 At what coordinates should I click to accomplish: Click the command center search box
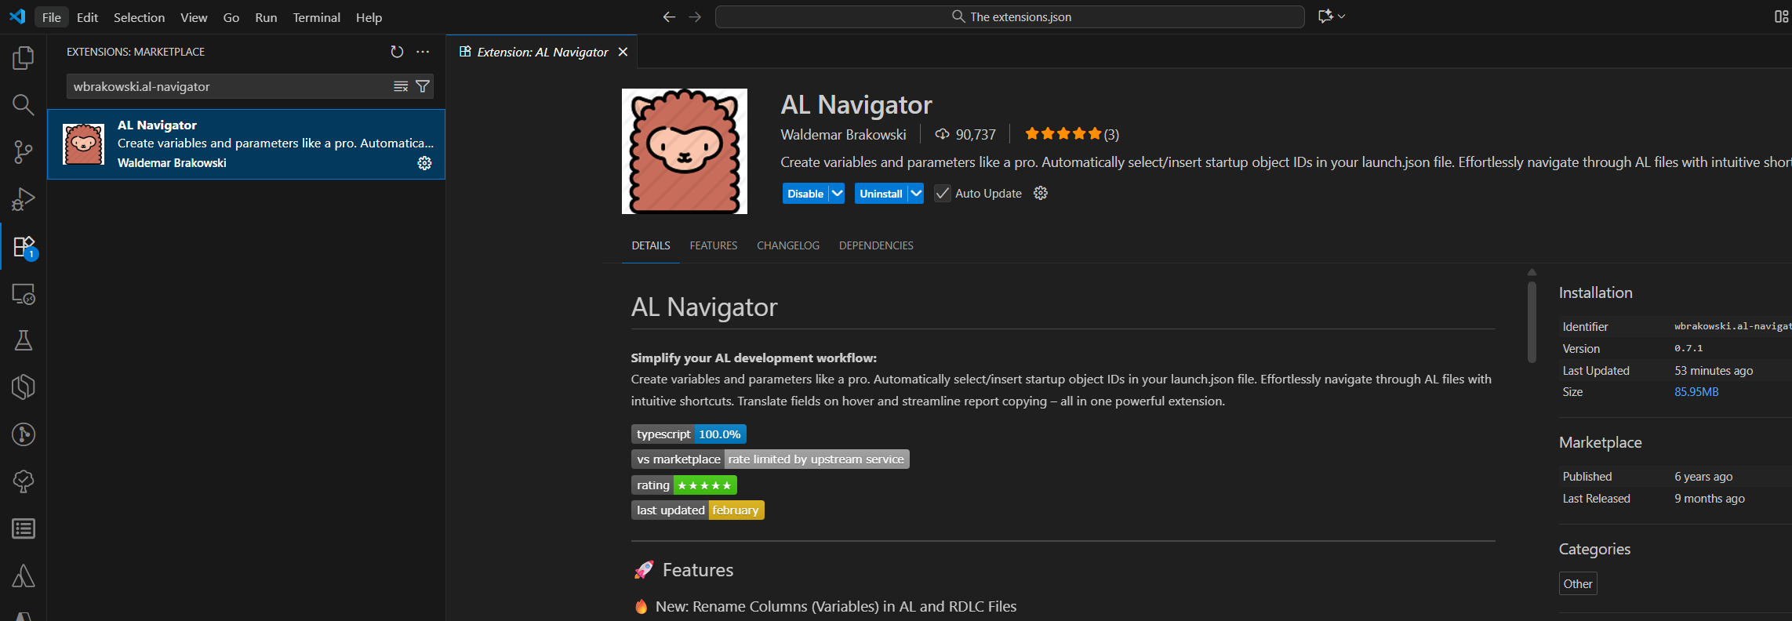coord(1010,16)
